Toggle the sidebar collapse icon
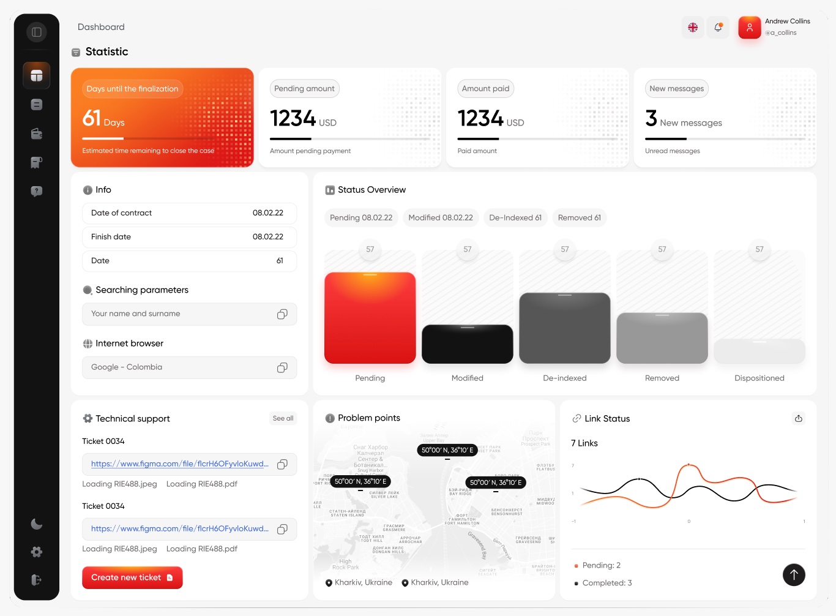The height and width of the screenshot is (616, 836). (x=37, y=32)
